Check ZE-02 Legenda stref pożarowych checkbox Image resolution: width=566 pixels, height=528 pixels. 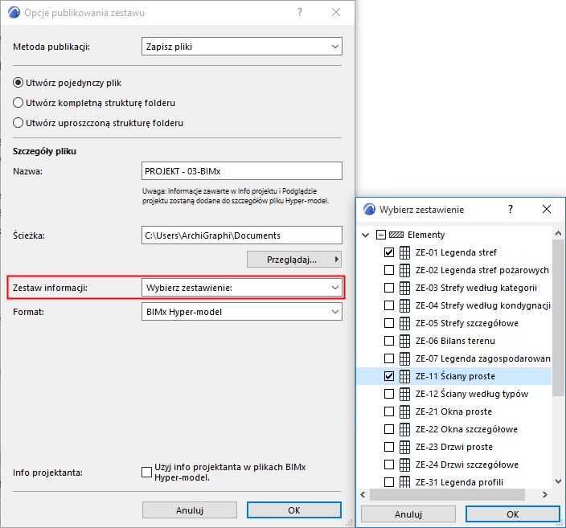[x=389, y=270]
